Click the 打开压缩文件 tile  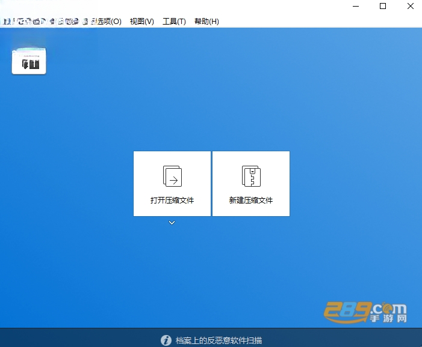tap(172, 184)
